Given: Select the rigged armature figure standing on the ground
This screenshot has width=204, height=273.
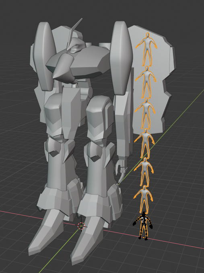Looking at the screenshot, I should click(x=143, y=226).
